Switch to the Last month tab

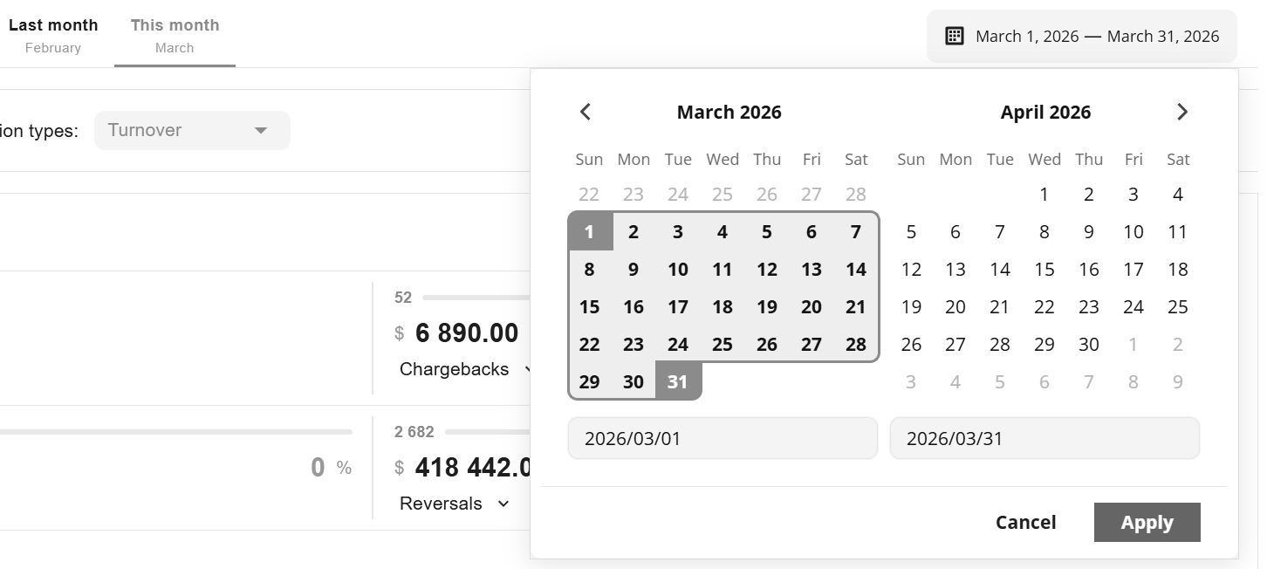[x=53, y=35]
